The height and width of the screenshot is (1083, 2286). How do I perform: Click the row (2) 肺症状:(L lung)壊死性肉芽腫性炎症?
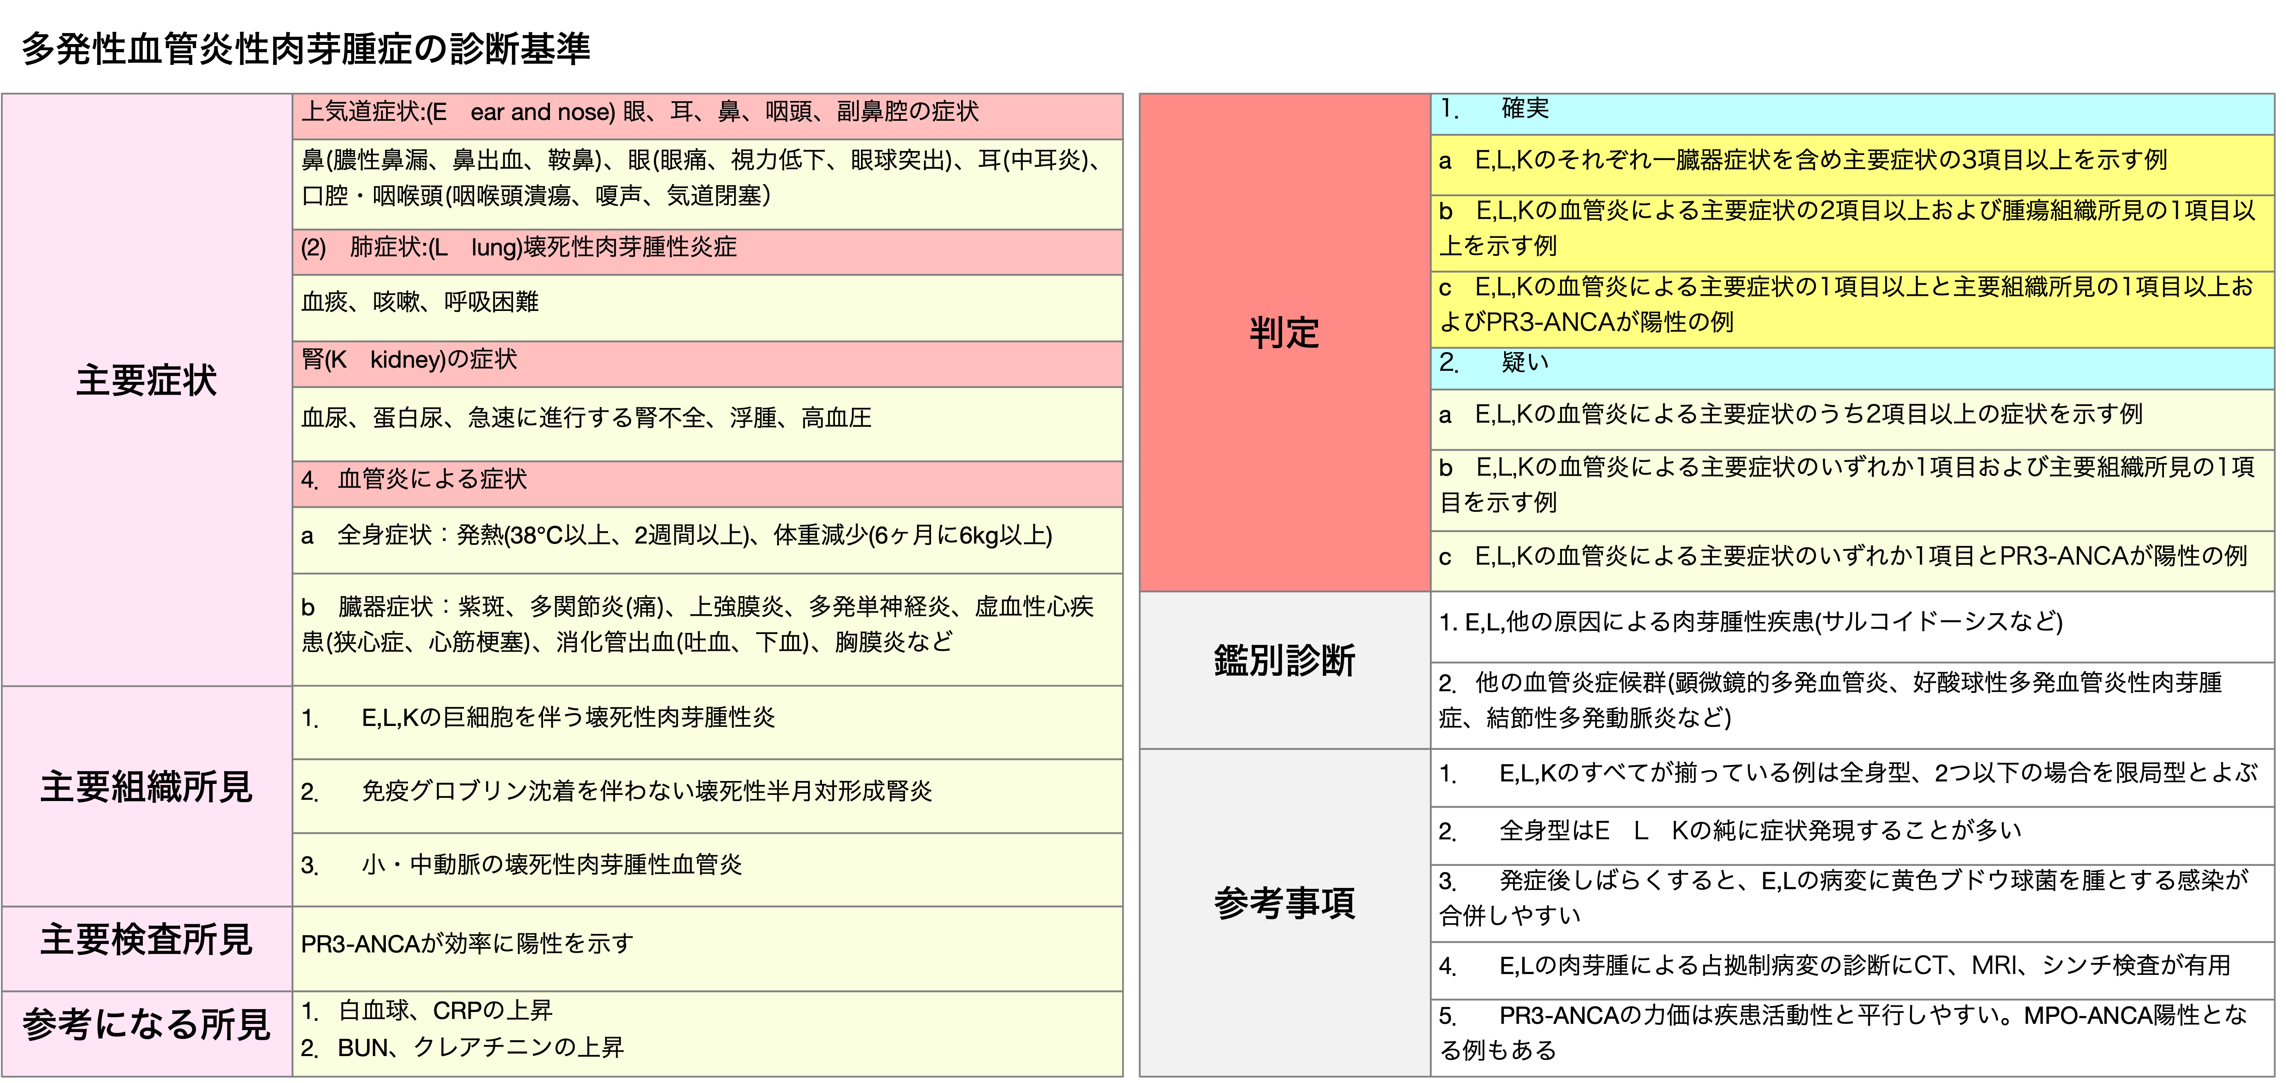pos(707,252)
